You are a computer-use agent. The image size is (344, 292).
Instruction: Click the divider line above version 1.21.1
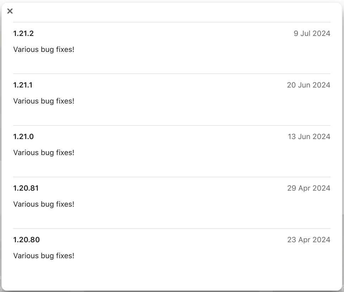(x=172, y=74)
